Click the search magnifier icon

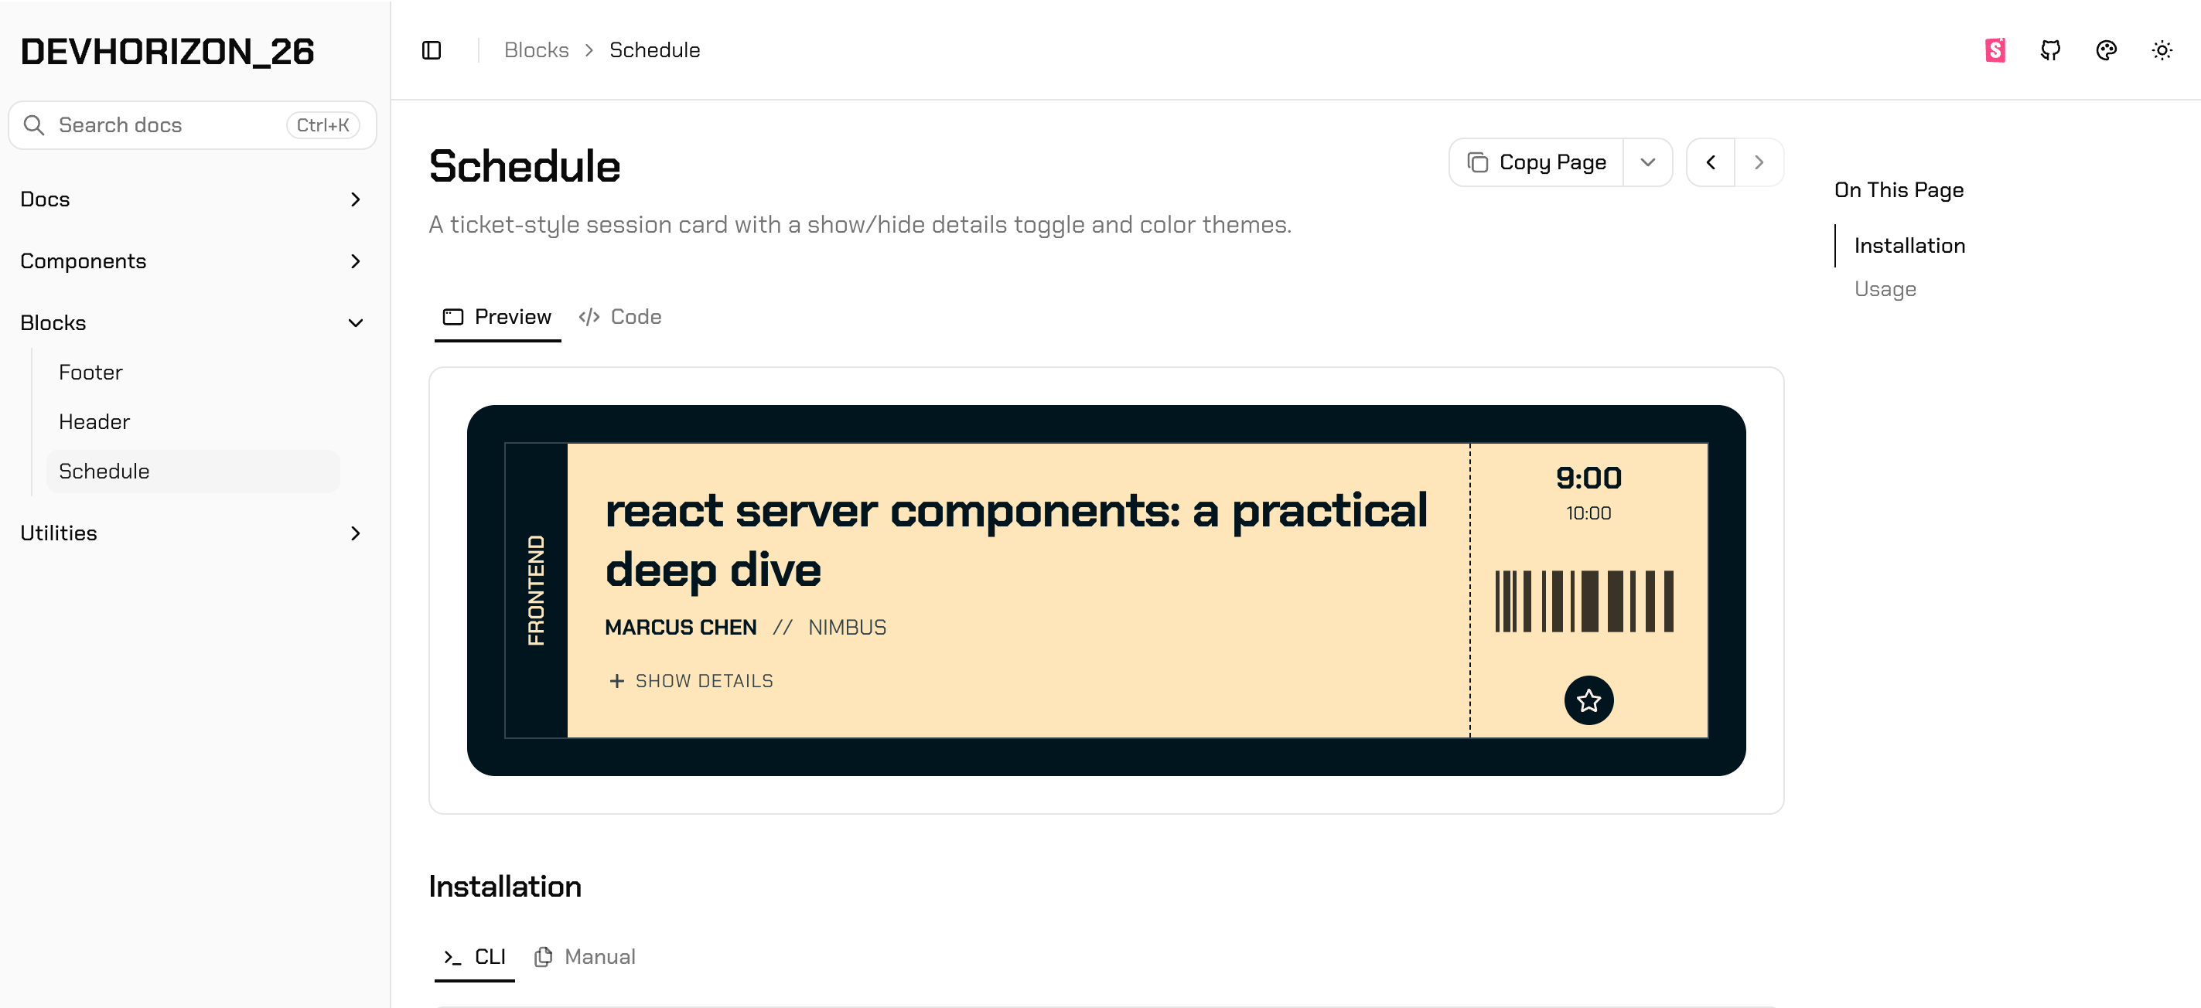[x=34, y=125]
